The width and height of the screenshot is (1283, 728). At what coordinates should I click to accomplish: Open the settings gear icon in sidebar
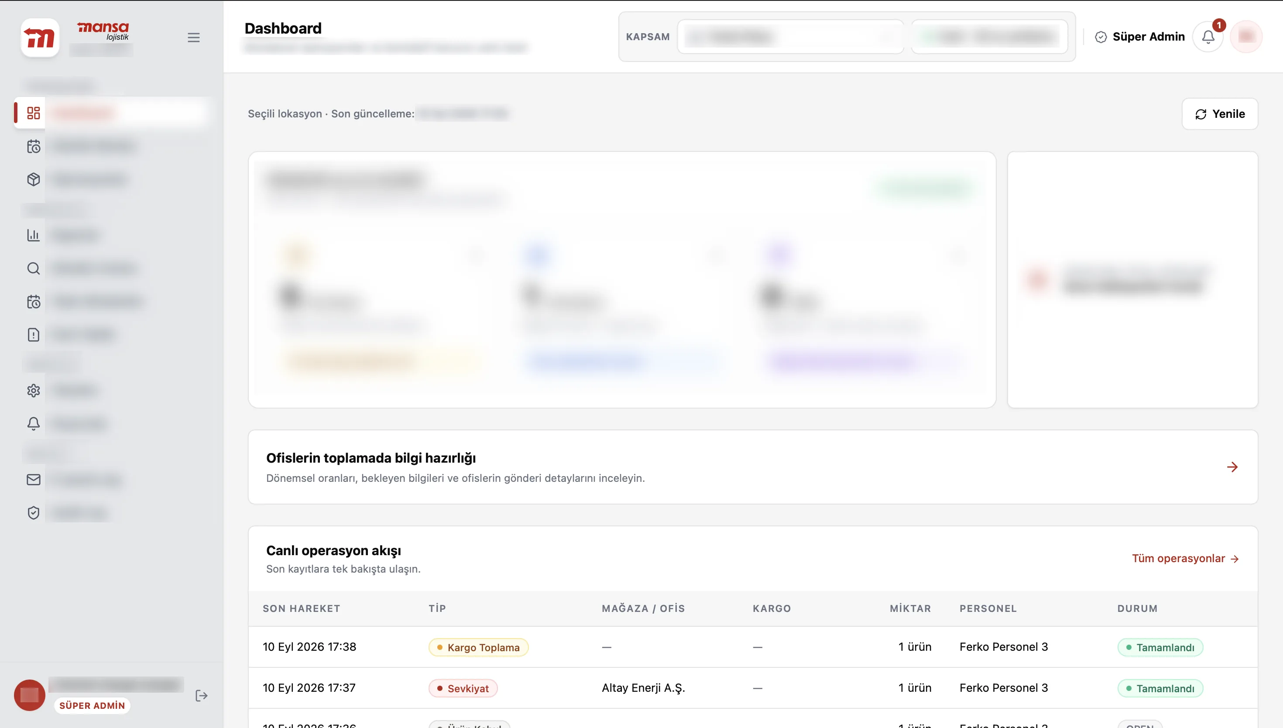34,391
